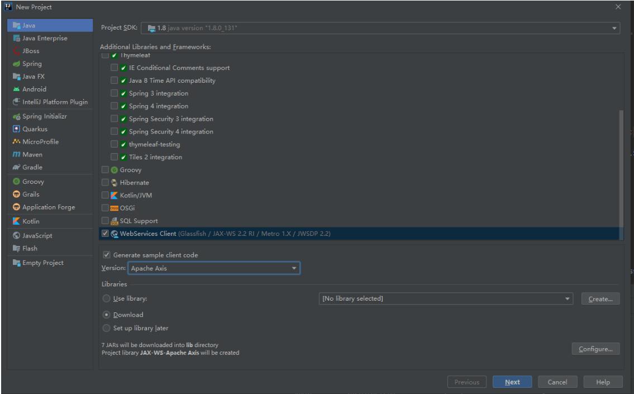Viewport: 634px width, 394px height.
Task: Check Spring Security 4 integration option
Action: [115, 131]
